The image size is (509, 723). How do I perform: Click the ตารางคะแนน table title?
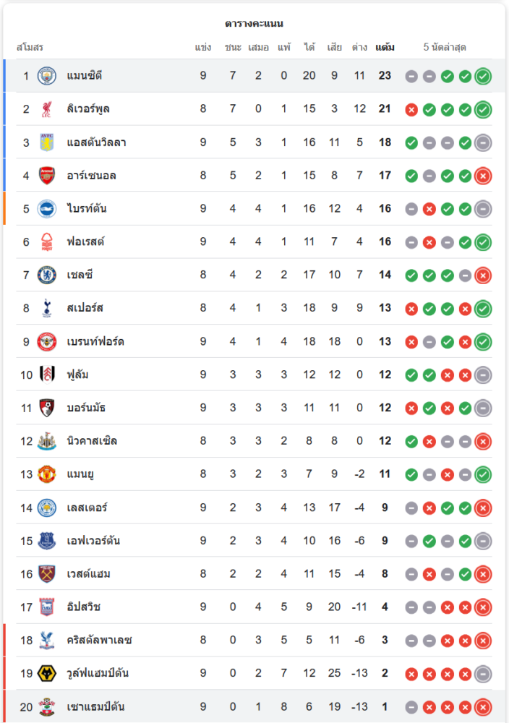tap(254, 24)
